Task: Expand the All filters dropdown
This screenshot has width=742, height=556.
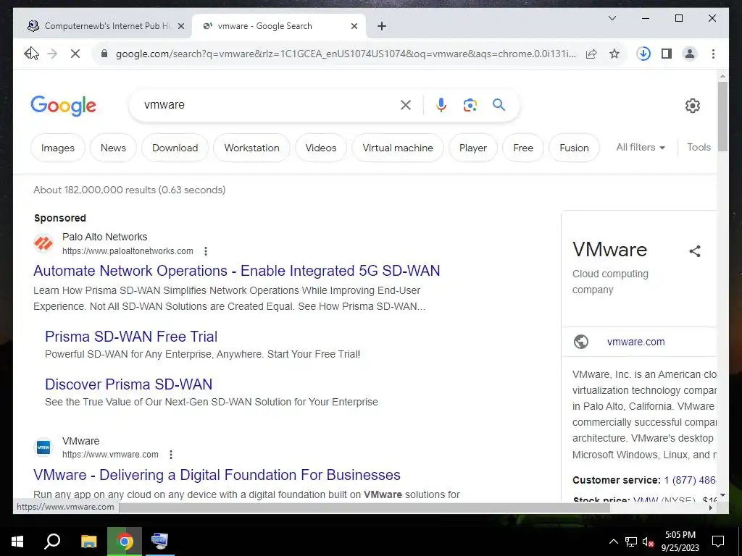Action: pyautogui.click(x=641, y=148)
